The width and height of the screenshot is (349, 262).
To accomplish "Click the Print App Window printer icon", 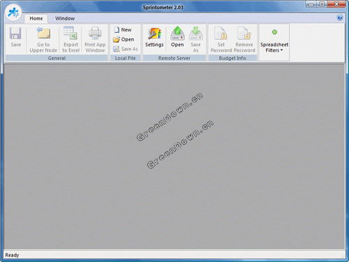I will point(95,33).
